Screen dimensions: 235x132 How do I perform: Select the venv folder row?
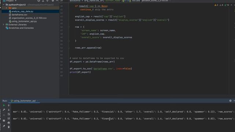(30, 8)
